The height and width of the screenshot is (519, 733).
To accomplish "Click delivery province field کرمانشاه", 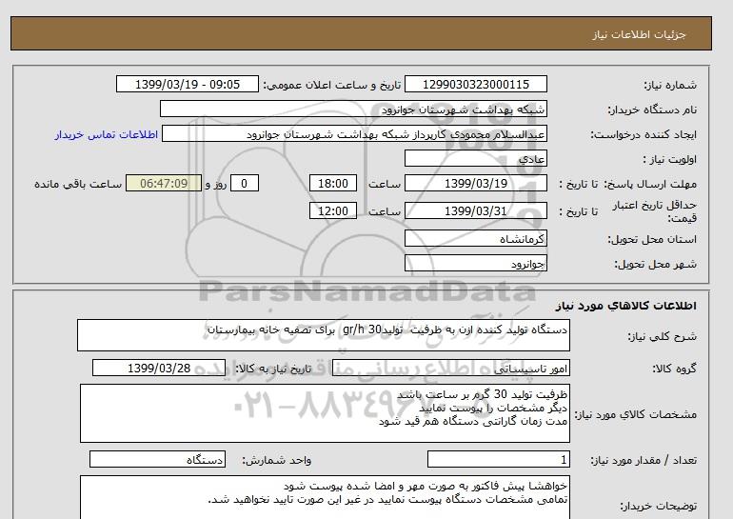I will point(475,238).
